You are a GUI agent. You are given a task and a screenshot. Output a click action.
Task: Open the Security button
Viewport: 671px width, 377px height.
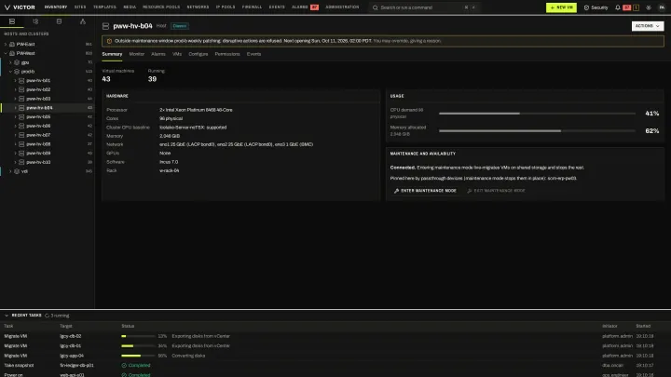[596, 7]
